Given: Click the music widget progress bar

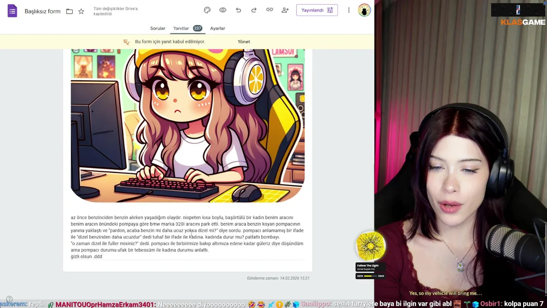Looking at the screenshot, I should [x=371, y=276].
